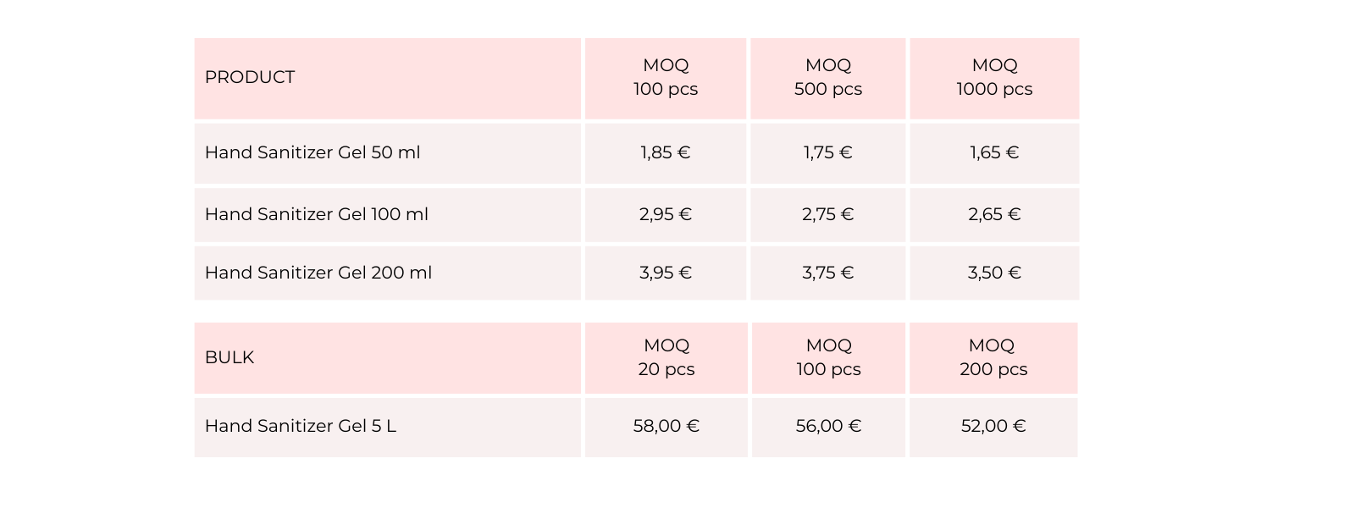Image resolution: width=1355 pixels, height=508 pixels.
Task: Click the Hand Sanitizer Gel 200 ml label
Action: 318,273
